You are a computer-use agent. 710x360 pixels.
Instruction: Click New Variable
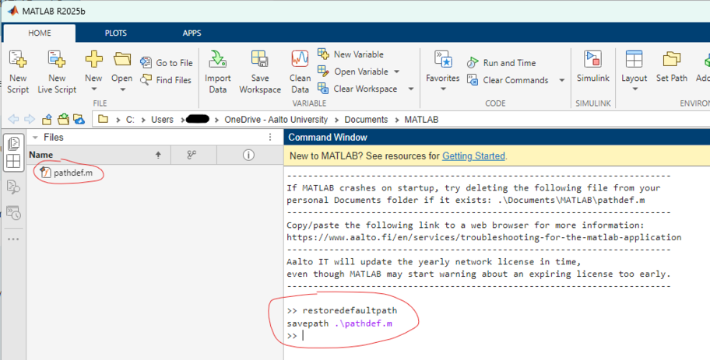click(x=351, y=54)
